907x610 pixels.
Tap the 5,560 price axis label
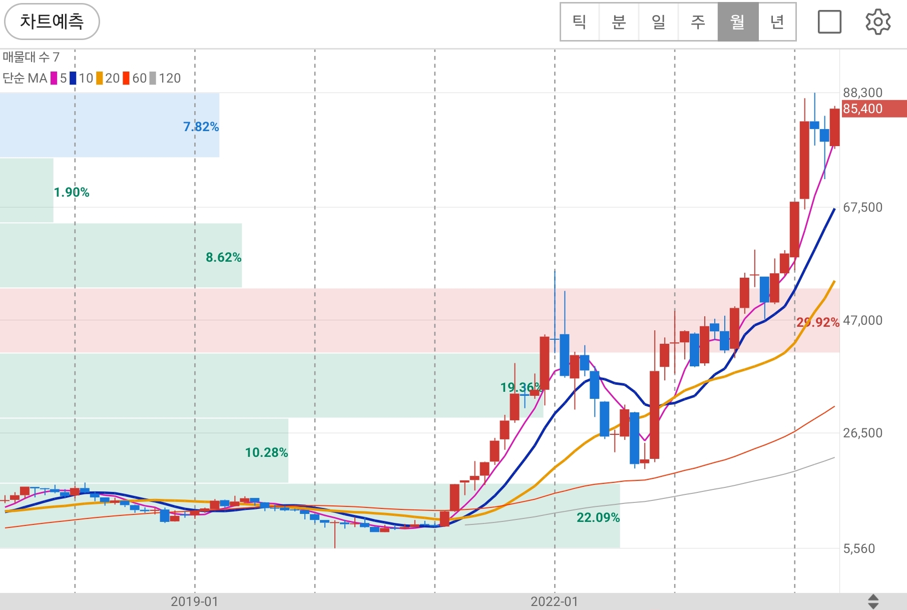click(859, 548)
